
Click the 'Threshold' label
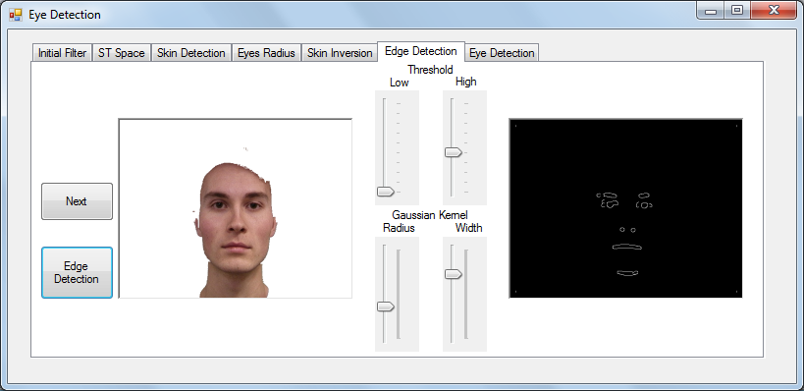pyautogui.click(x=430, y=70)
